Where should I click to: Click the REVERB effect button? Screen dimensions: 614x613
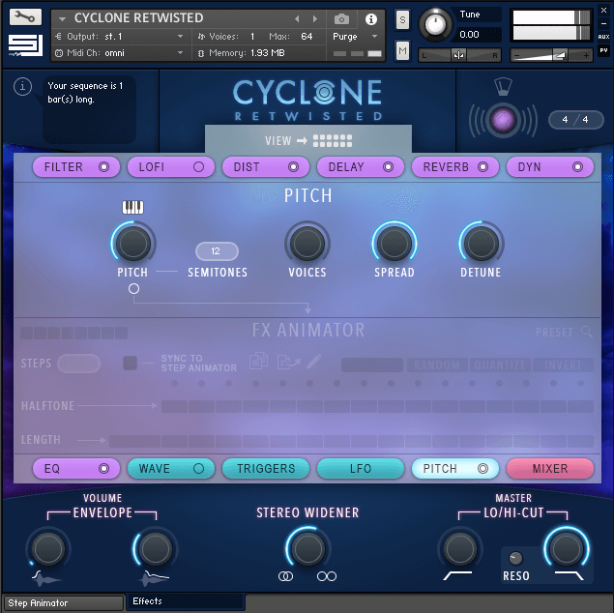pyautogui.click(x=455, y=167)
